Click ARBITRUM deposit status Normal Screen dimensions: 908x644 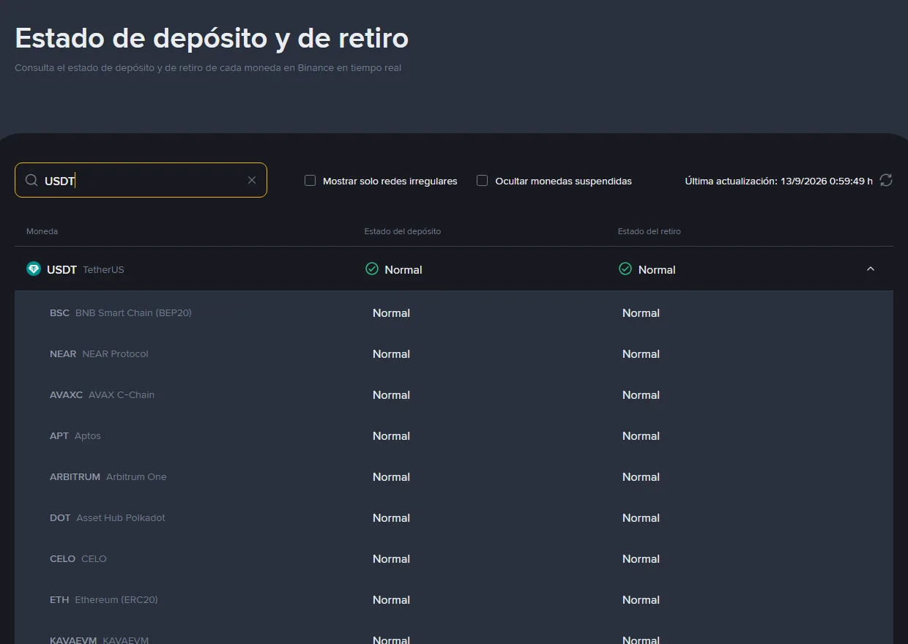pos(391,476)
